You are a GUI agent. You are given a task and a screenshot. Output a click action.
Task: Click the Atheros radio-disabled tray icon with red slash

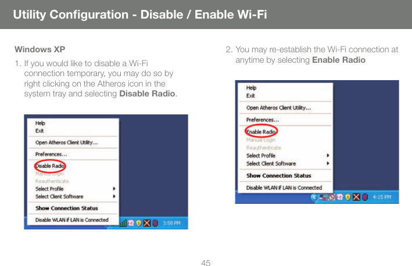click(x=331, y=197)
